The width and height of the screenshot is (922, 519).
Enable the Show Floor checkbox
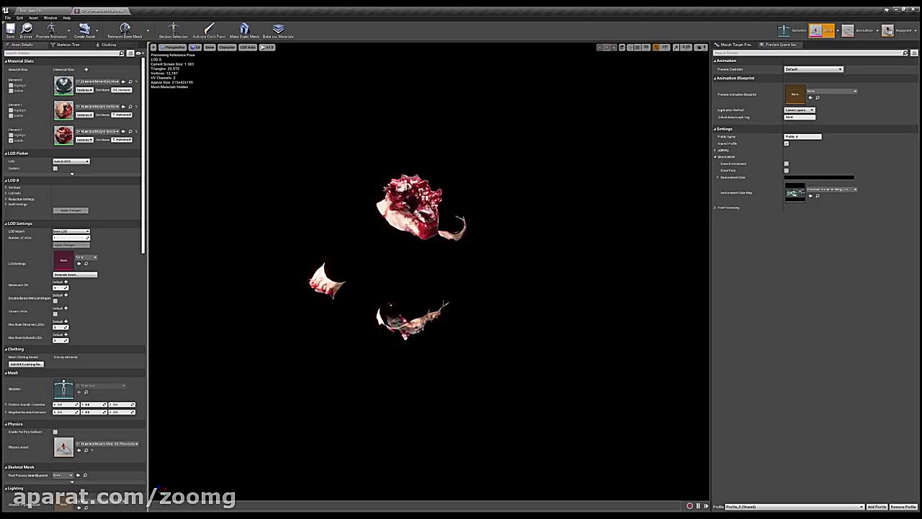(786, 170)
